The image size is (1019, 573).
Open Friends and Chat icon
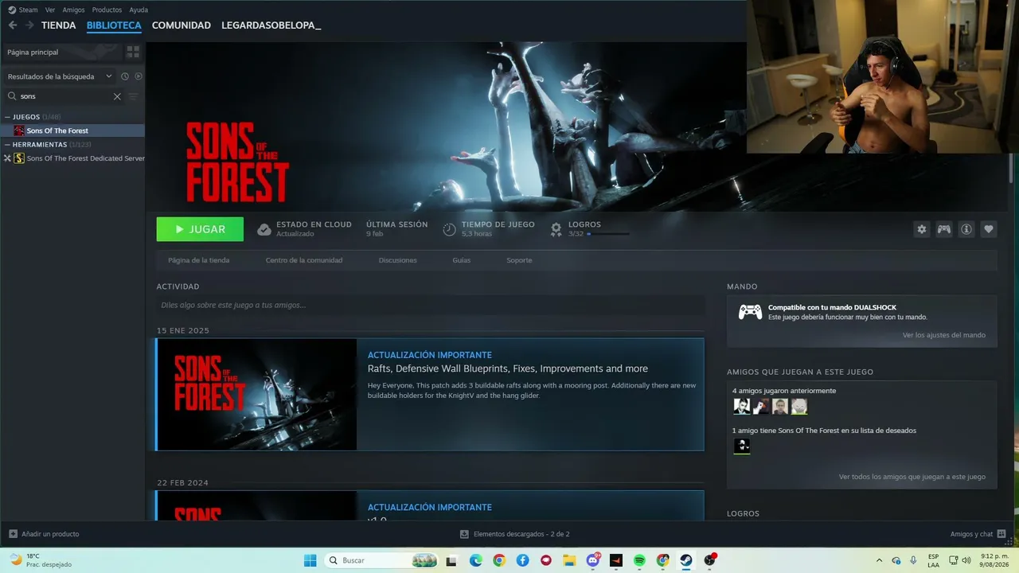click(1001, 534)
